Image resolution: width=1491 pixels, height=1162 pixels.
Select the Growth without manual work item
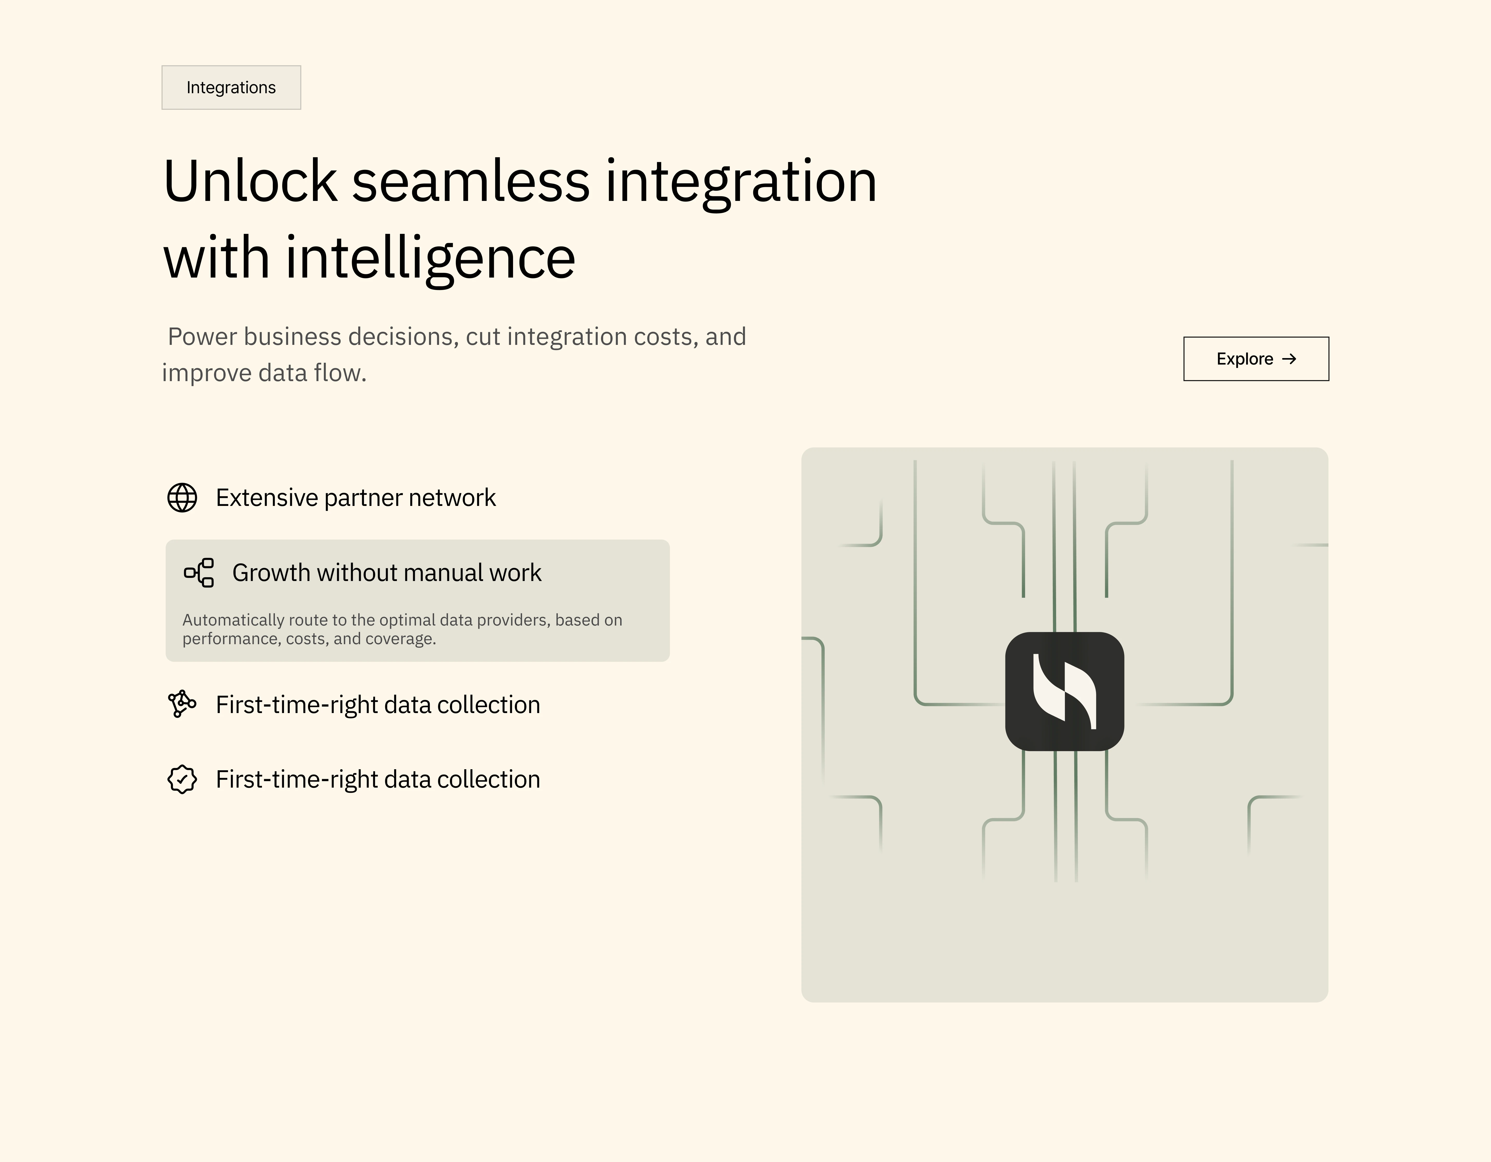[386, 573]
